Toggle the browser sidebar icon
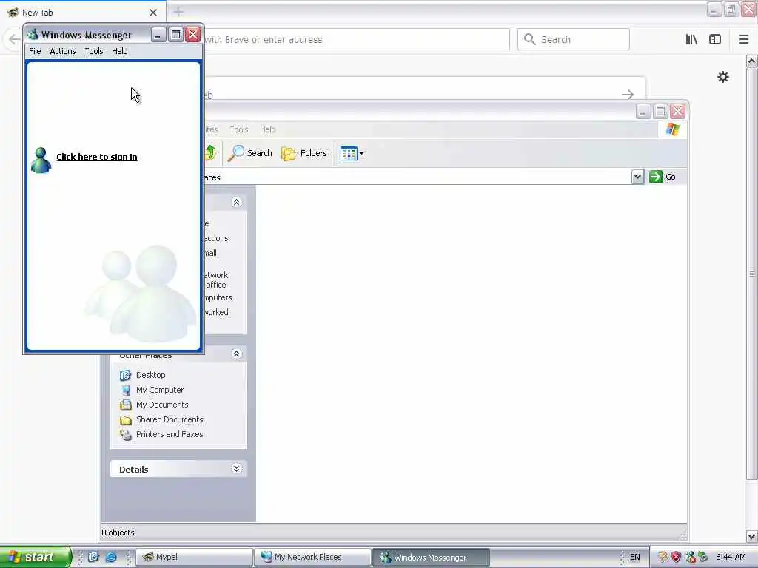Image resolution: width=758 pixels, height=568 pixels. pyautogui.click(x=715, y=39)
